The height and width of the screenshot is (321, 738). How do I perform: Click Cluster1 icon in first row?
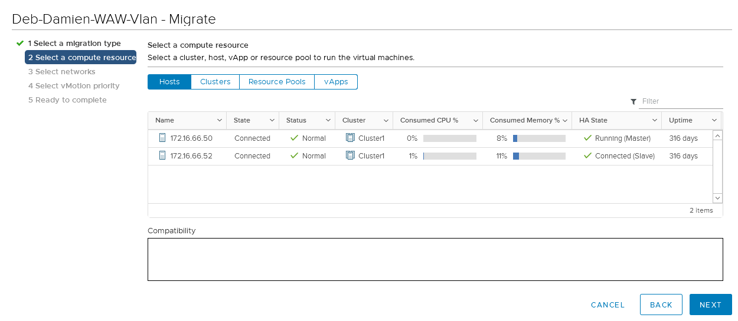(x=350, y=138)
